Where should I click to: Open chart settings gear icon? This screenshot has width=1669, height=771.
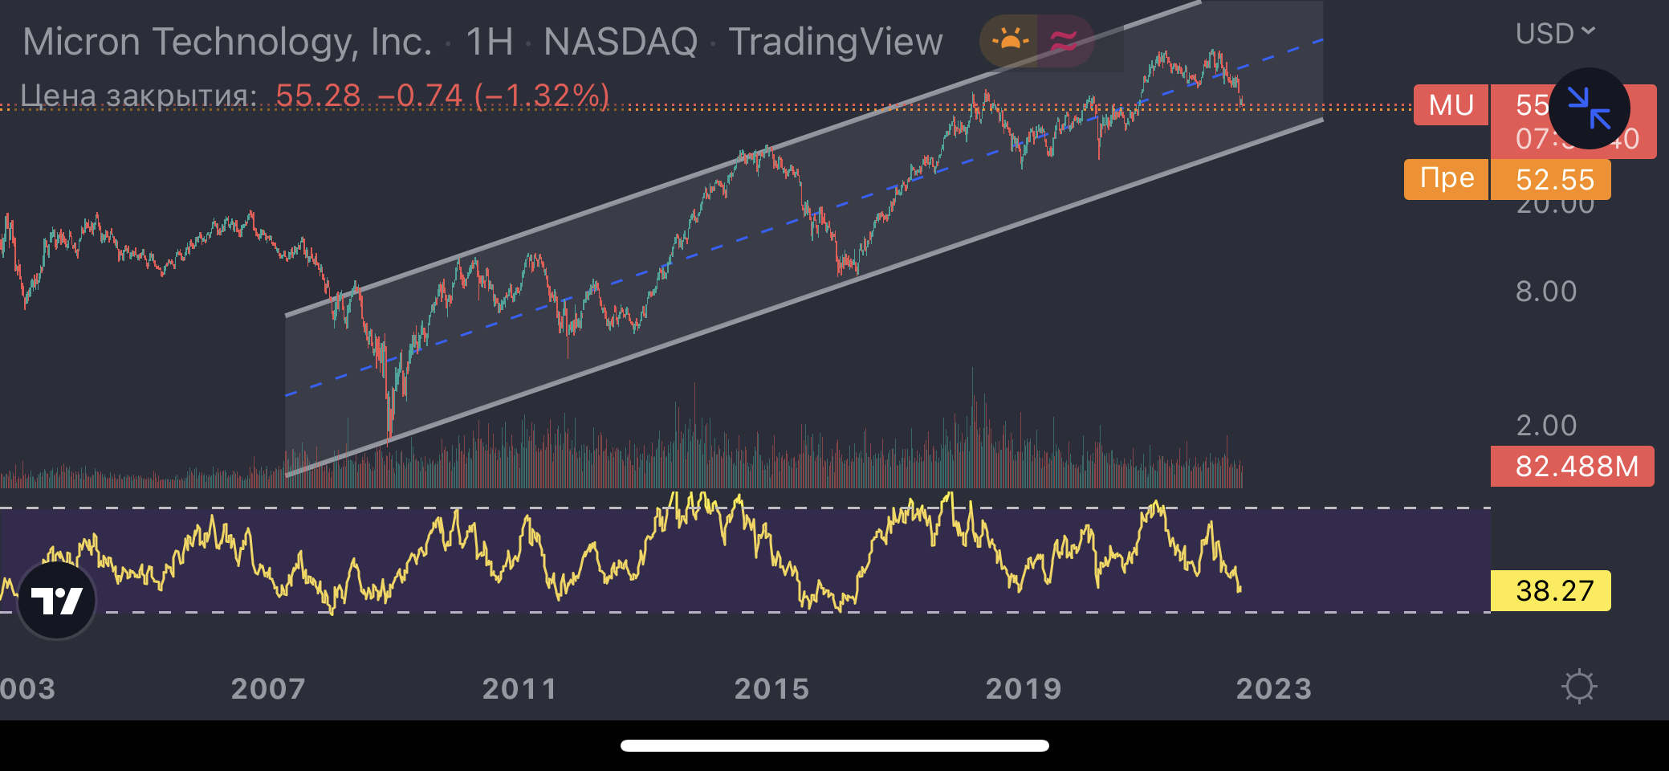coord(1579,687)
